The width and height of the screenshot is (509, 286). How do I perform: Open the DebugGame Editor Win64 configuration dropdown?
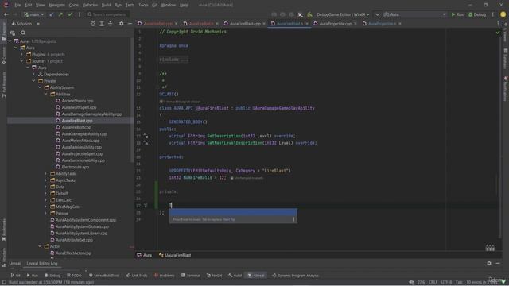[343, 14]
